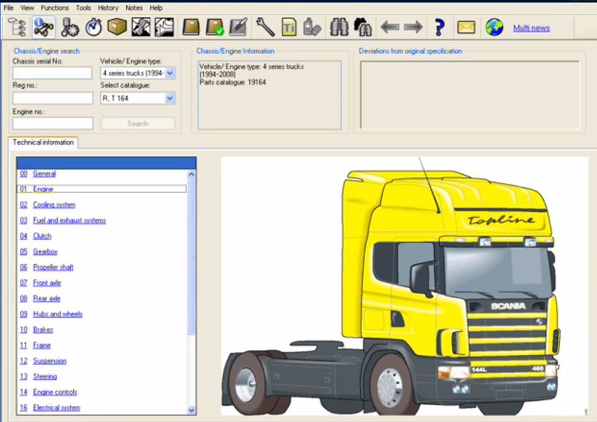Screen dimensions: 597x422
Task: Open the plain brown book icon
Action: click(191, 27)
